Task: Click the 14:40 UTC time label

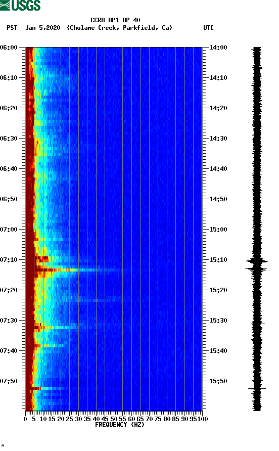Action: [218, 169]
